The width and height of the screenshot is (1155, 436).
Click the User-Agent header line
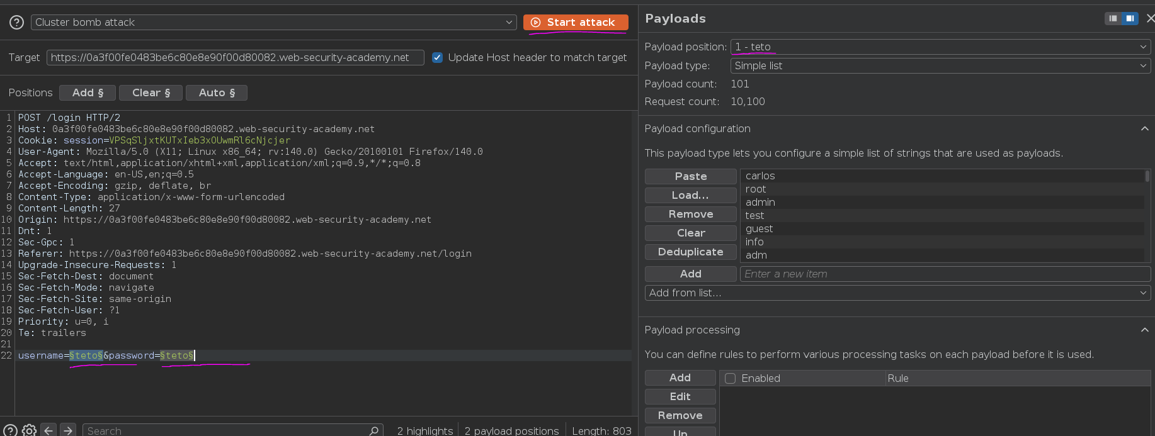coord(251,152)
